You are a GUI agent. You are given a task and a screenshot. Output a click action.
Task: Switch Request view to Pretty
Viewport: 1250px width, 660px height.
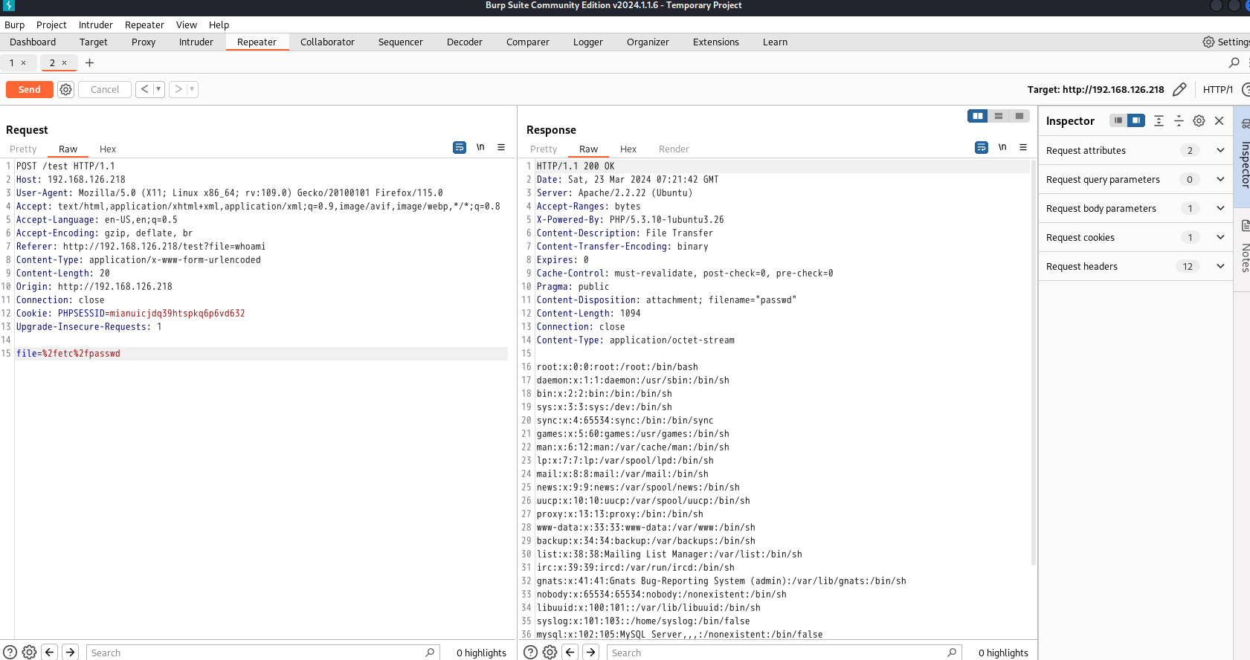pyautogui.click(x=23, y=149)
